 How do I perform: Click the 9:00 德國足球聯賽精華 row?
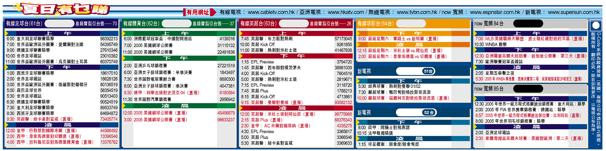(x=62, y=50)
